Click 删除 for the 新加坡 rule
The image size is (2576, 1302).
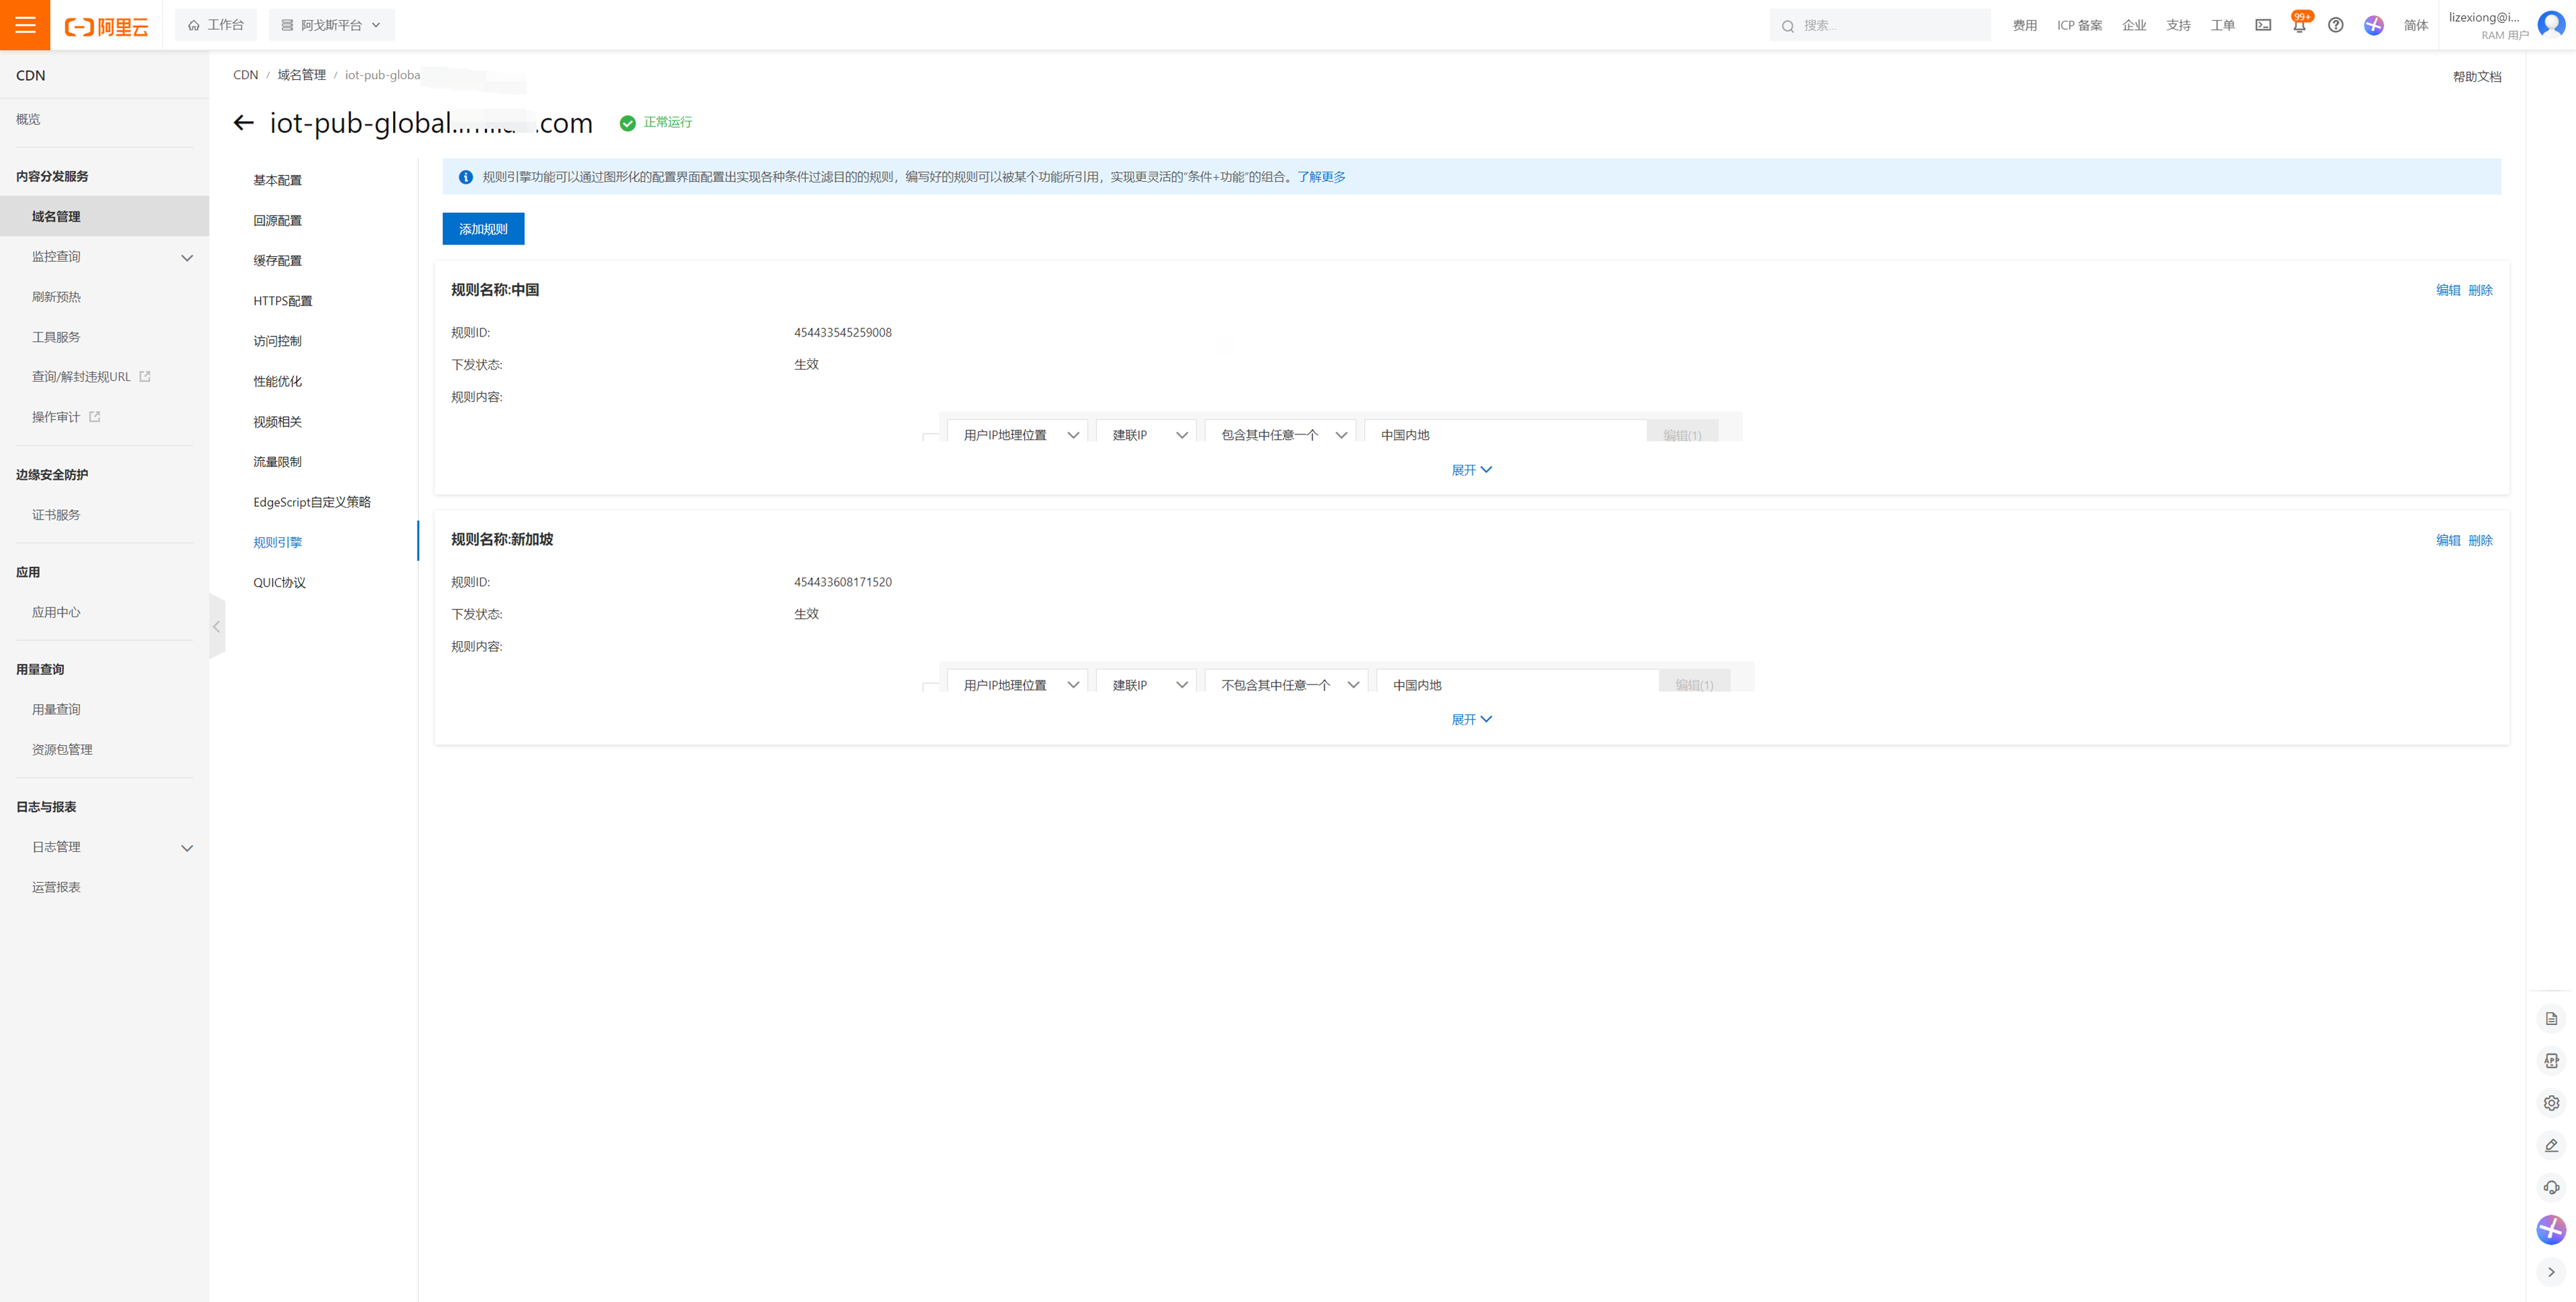(2480, 540)
